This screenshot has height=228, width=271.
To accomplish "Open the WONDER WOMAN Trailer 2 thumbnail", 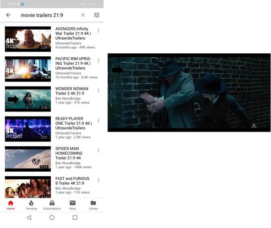I will 28,99.
